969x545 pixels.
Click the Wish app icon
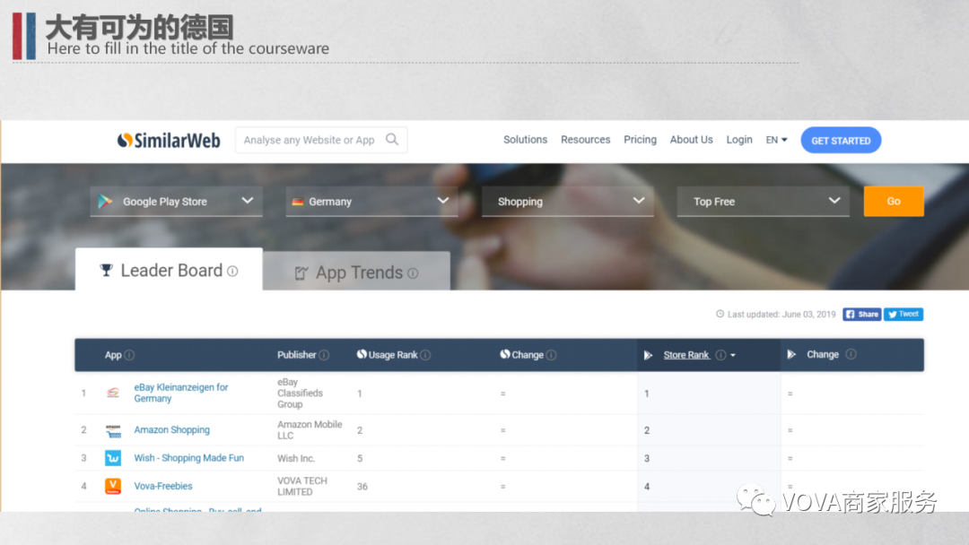pos(113,458)
